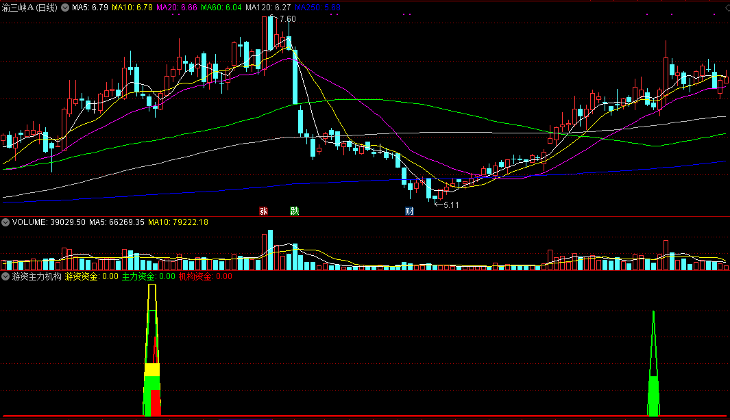
Task: Click the volume MA10: 79222.18 label
Action: 178,222
